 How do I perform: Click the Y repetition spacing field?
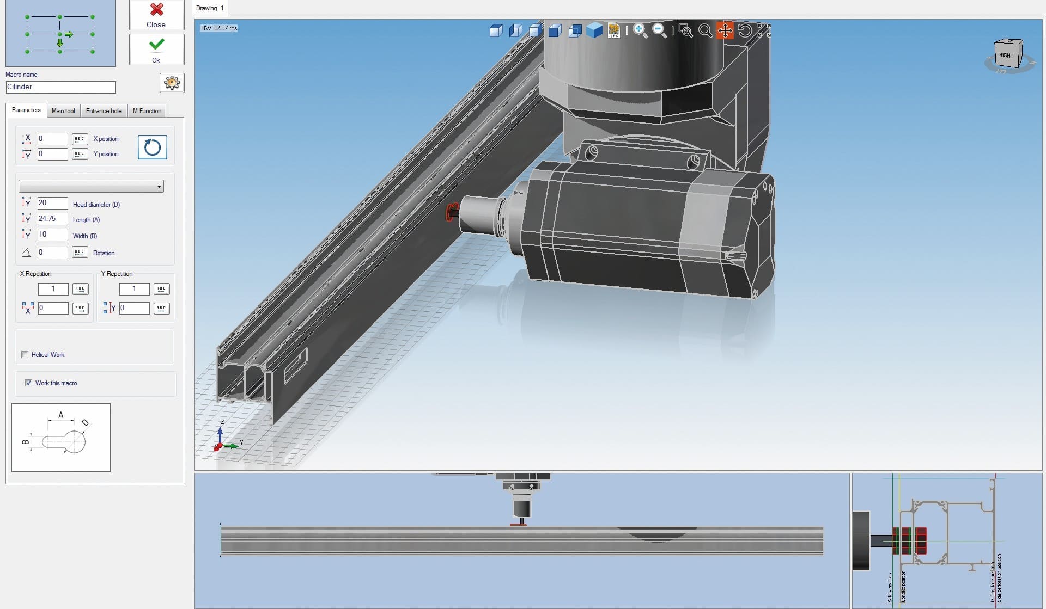[134, 309]
